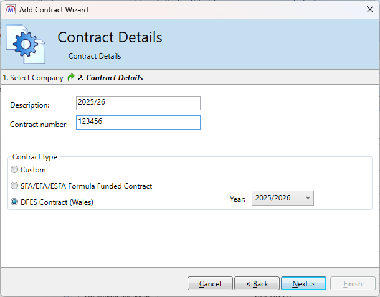The width and height of the screenshot is (380, 297).
Task: Select the Custom contract type
Action: coord(14,170)
